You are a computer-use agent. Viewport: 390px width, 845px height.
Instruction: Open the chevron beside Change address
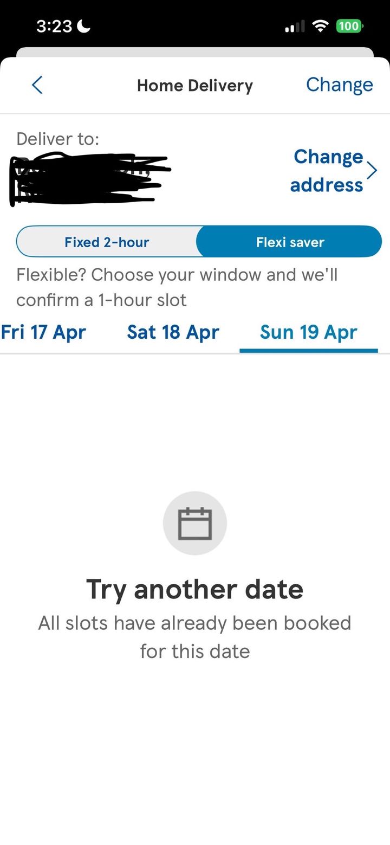pos(372,171)
